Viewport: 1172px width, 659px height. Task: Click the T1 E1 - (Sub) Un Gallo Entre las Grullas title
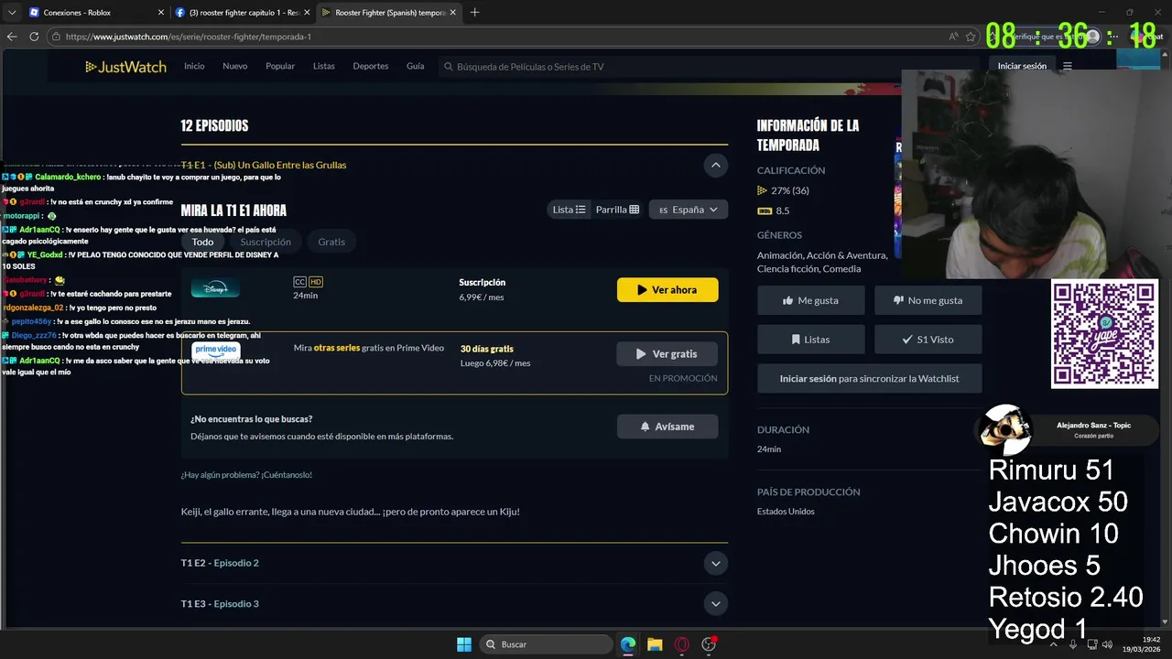coord(264,165)
